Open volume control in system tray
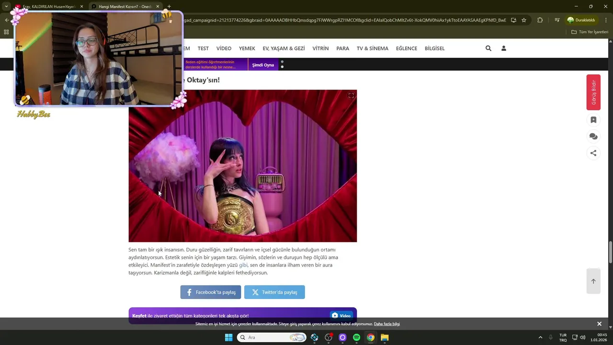 click(x=583, y=337)
